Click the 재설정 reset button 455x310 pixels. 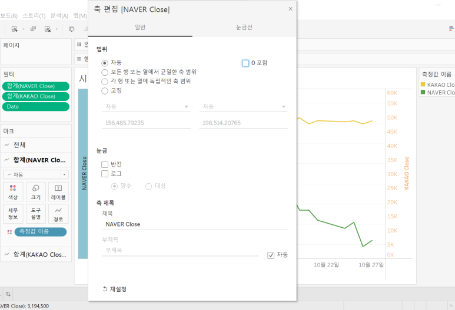pos(115,289)
